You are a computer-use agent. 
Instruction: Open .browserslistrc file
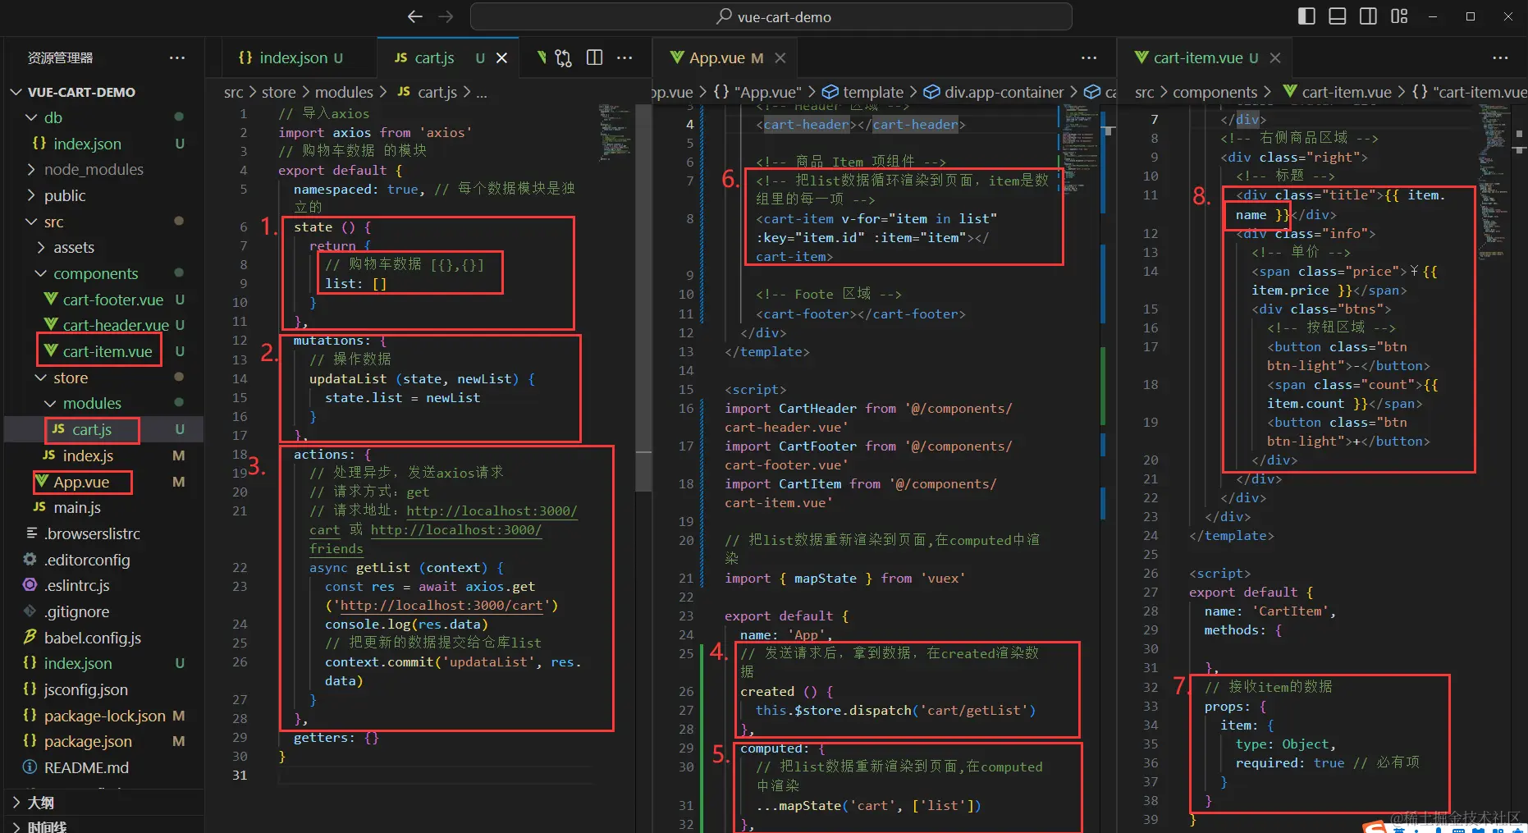tap(92, 533)
